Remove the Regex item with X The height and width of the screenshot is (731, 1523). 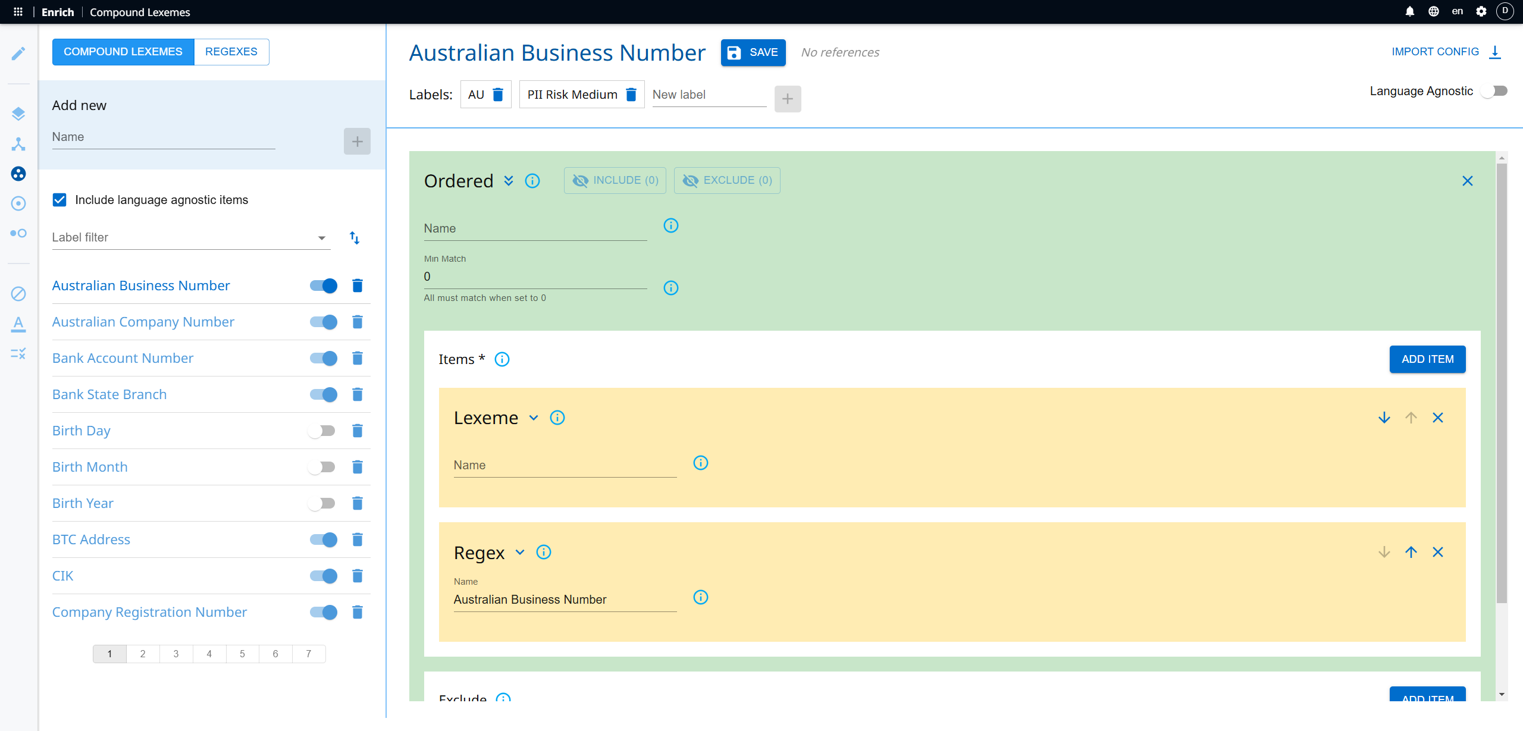click(x=1438, y=552)
